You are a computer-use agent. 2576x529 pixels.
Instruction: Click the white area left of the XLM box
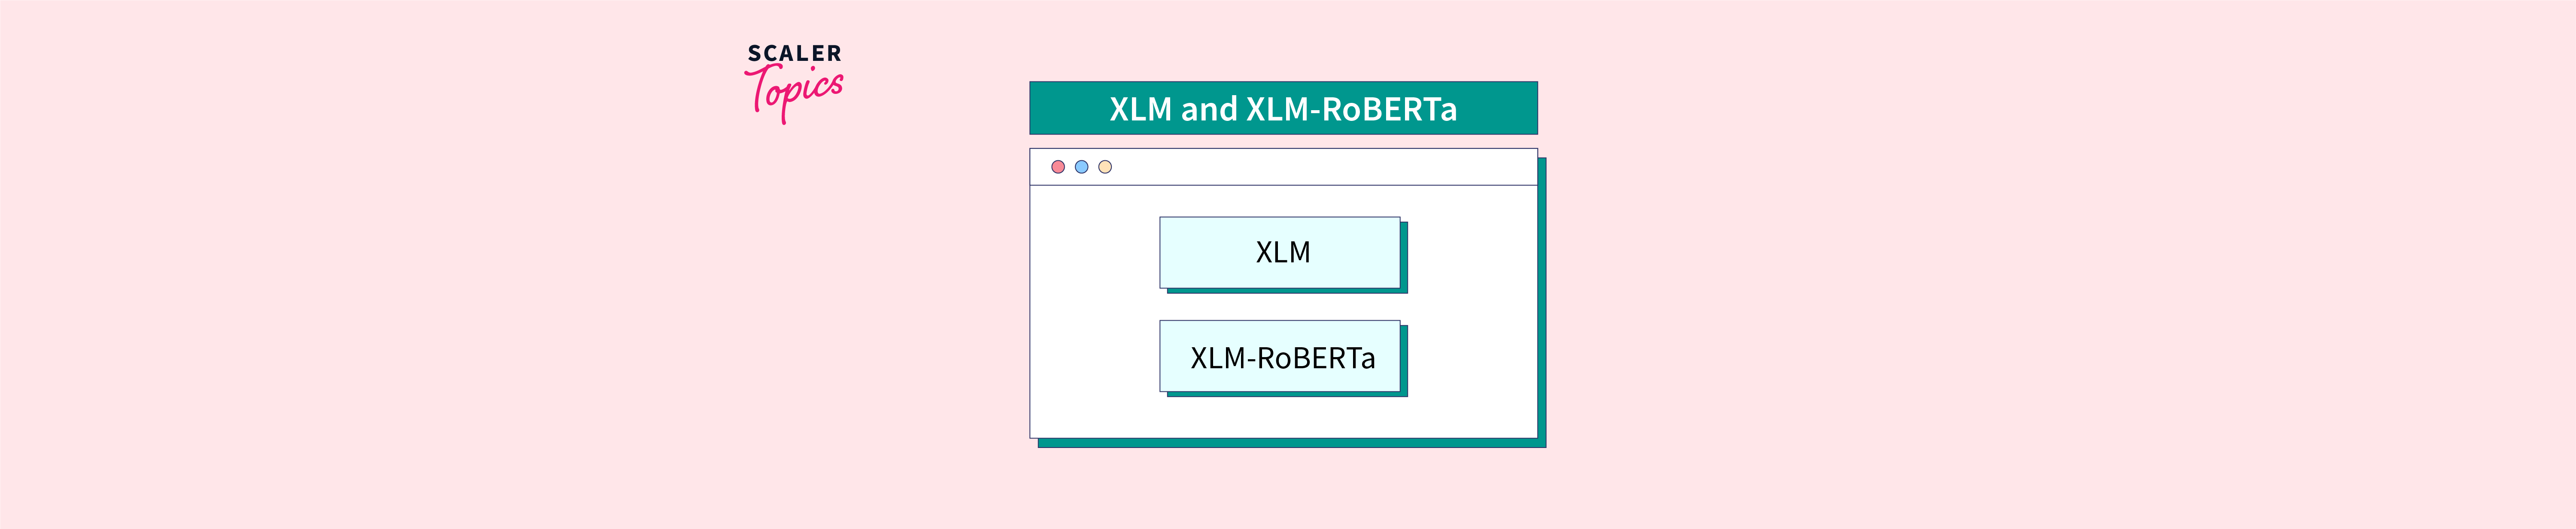1095,252
